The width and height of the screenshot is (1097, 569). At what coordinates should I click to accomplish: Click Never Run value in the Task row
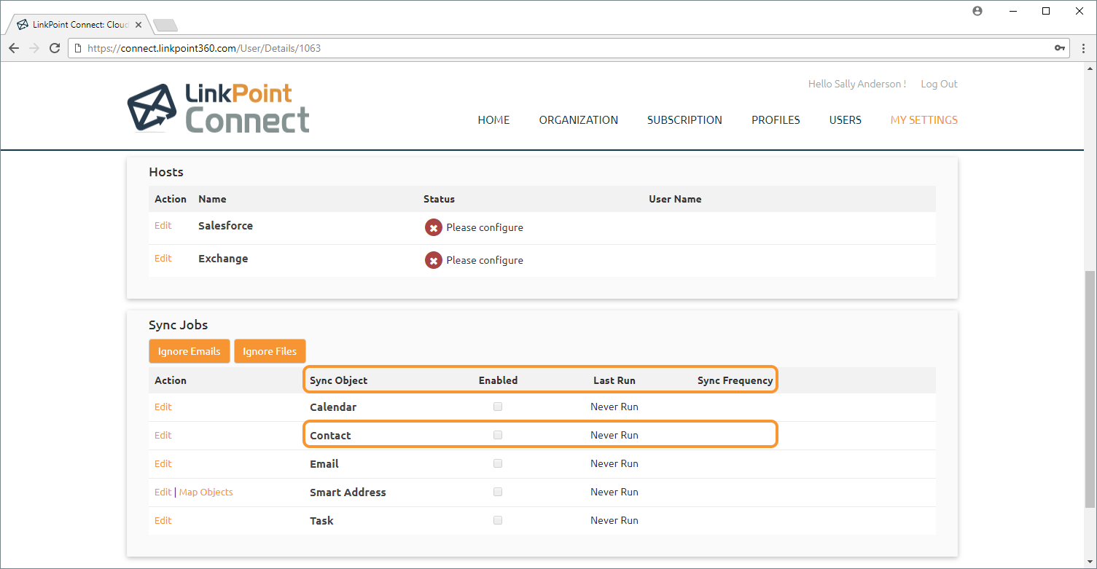pyautogui.click(x=614, y=520)
